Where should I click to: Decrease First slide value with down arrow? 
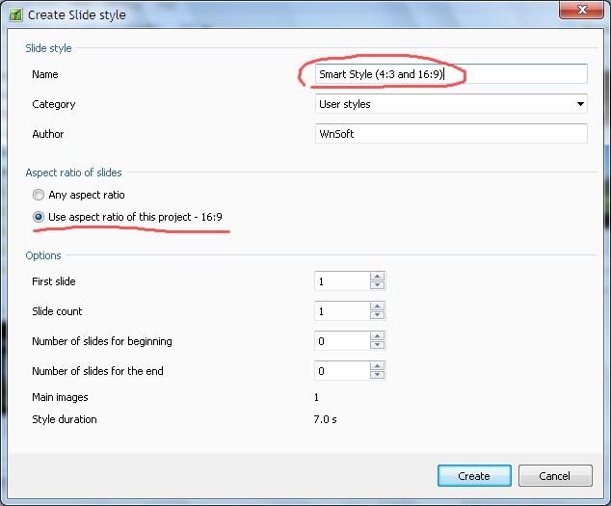[x=377, y=285]
